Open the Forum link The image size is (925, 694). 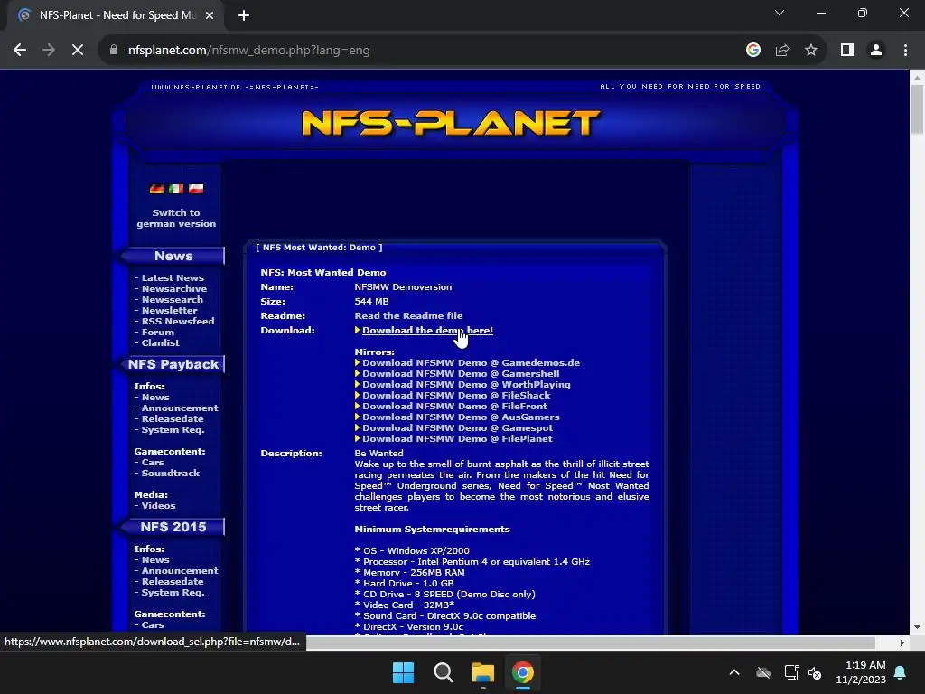point(157,333)
